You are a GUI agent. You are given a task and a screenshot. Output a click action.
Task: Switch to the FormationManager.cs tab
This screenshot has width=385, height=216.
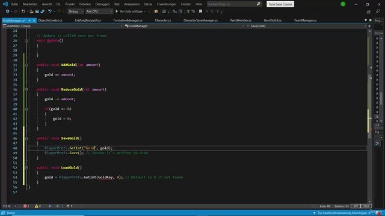128,20
